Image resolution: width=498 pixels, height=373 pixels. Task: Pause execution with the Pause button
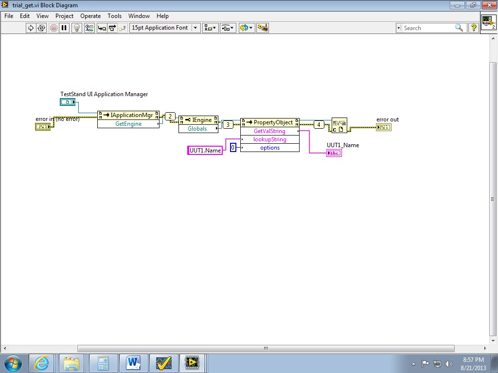click(64, 28)
